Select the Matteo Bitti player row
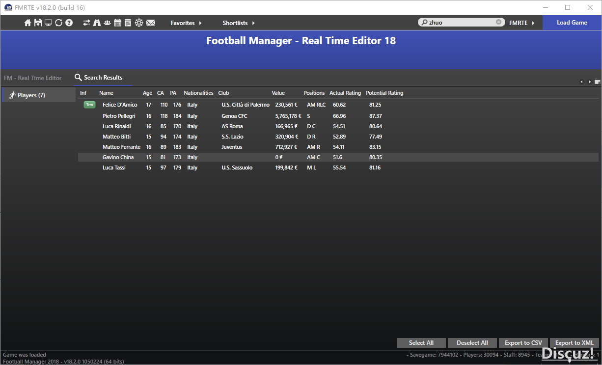The image size is (602, 365). coord(338,137)
